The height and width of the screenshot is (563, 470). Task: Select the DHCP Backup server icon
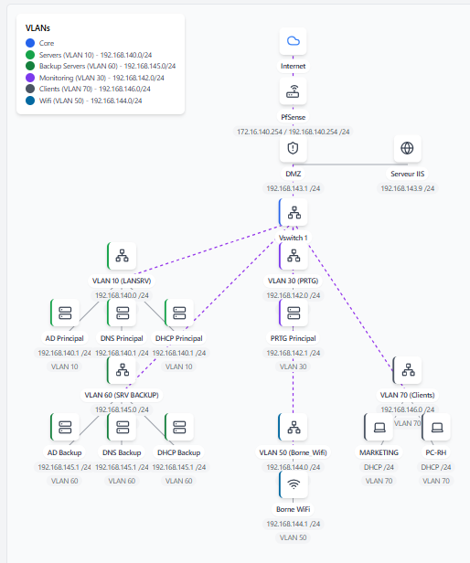[x=179, y=428]
